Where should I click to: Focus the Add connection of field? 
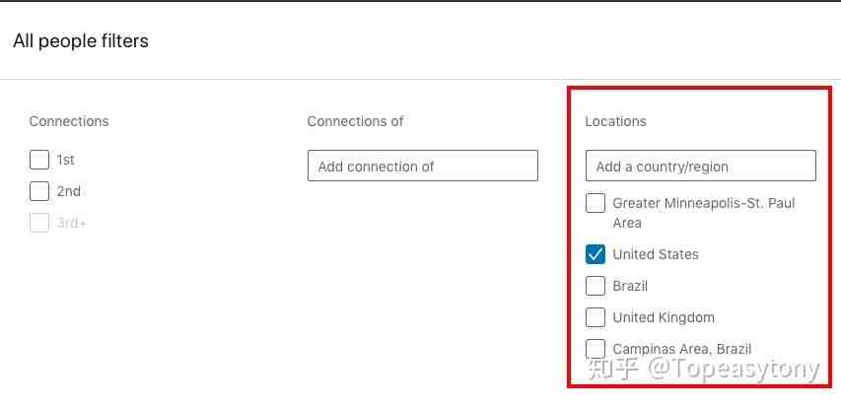pyautogui.click(x=423, y=166)
